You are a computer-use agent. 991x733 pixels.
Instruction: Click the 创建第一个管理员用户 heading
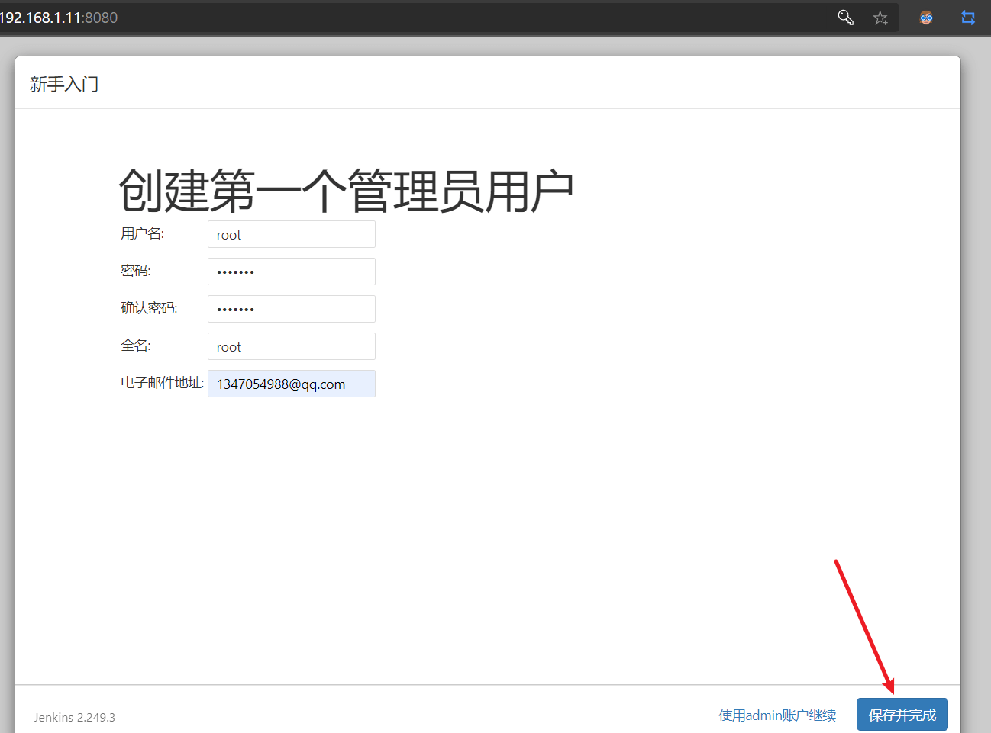coord(345,188)
